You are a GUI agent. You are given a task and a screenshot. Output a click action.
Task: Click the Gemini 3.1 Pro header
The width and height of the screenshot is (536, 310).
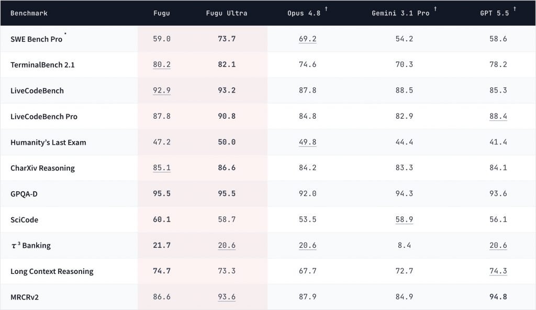coord(400,13)
